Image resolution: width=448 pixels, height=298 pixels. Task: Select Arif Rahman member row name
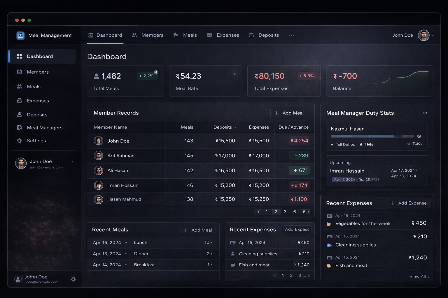[121, 156]
